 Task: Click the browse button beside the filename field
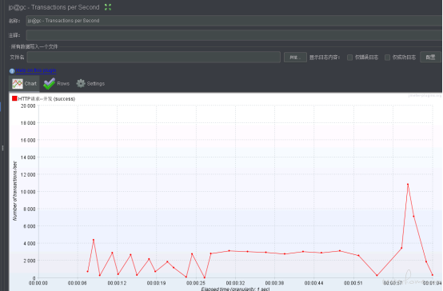(x=295, y=57)
